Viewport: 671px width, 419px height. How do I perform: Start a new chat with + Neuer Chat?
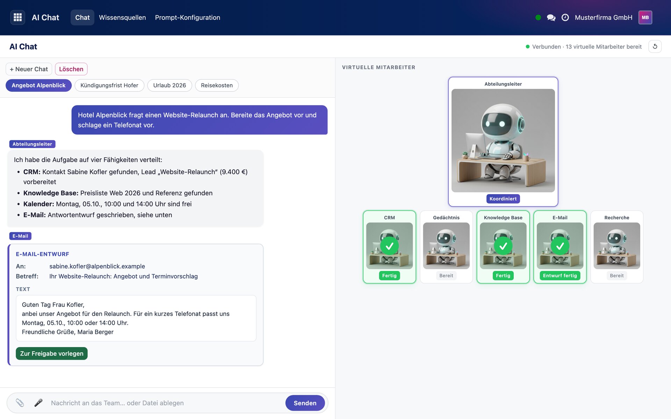click(x=29, y=69)
